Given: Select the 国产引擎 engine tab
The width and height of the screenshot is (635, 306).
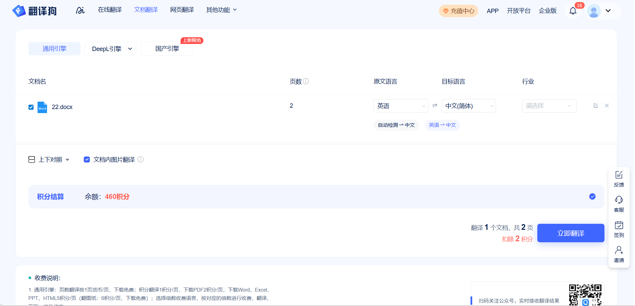Looking at the screenshot, I should [167, 49].
